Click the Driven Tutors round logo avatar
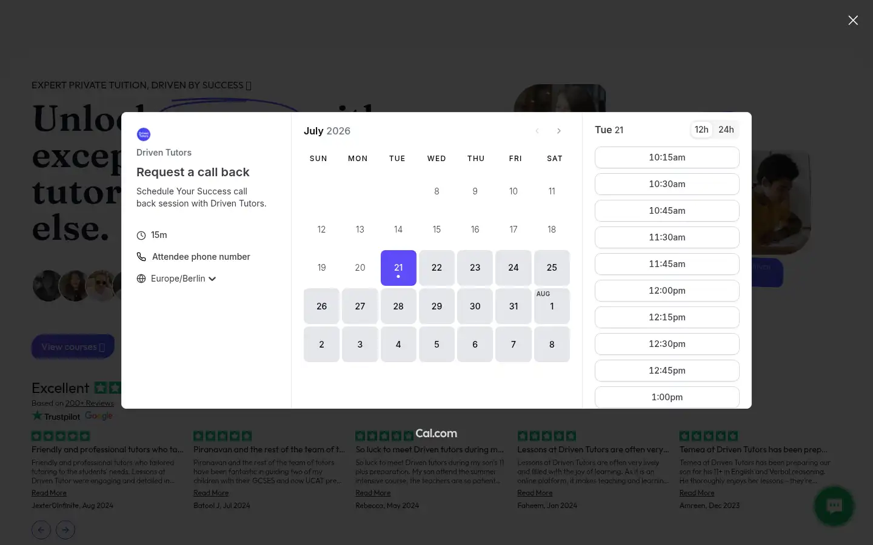The image size is (873, 545). tap(144, 134)
